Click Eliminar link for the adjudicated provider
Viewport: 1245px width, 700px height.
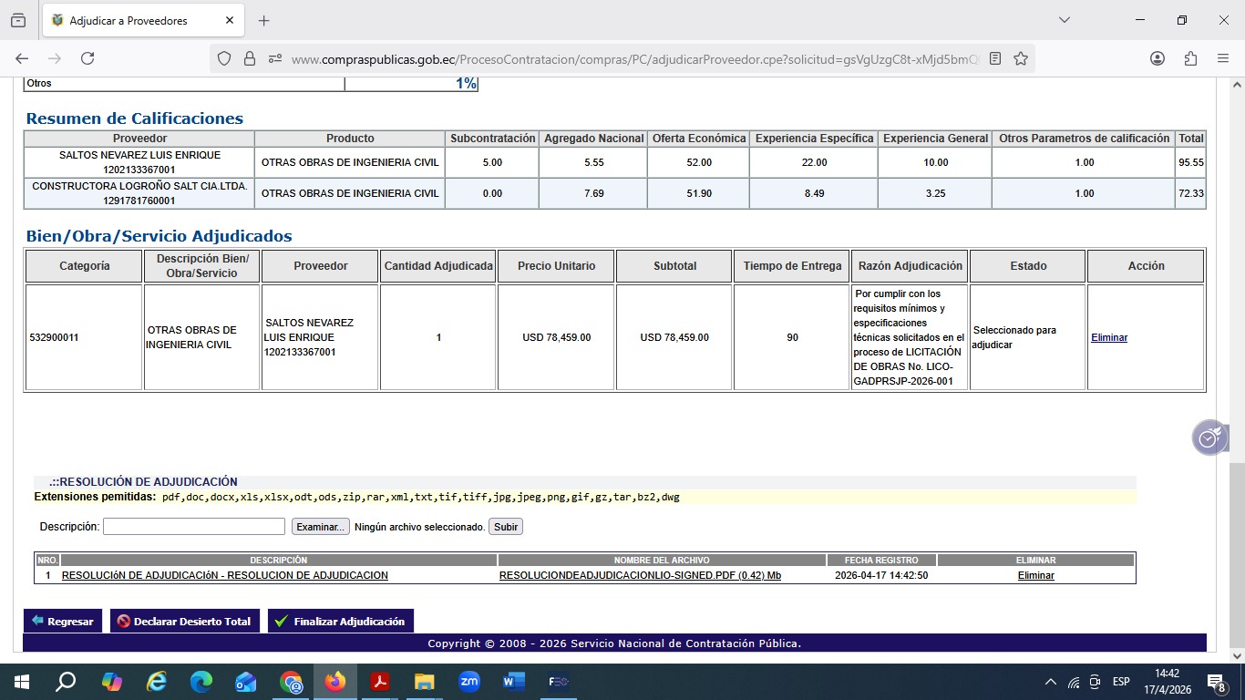coord(1108,337)
